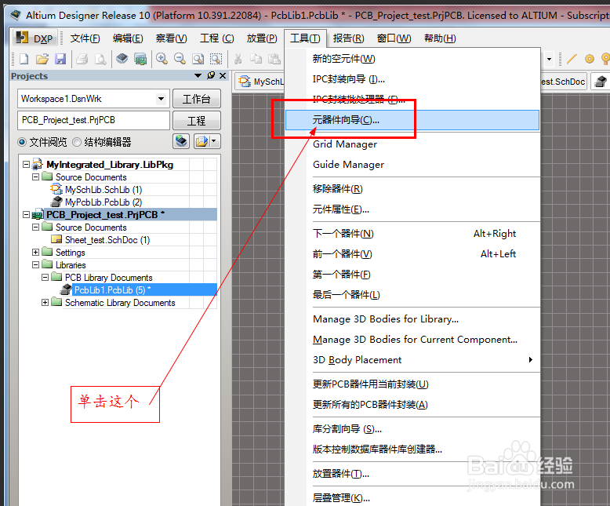The width and height of the screenshot is (610, 506).
Task: Open Guide Manager from menu
Action: 412,165
